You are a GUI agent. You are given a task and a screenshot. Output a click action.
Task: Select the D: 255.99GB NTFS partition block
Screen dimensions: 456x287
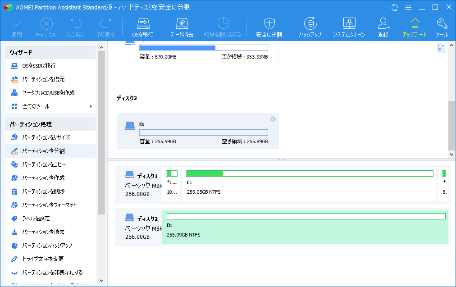305,227
